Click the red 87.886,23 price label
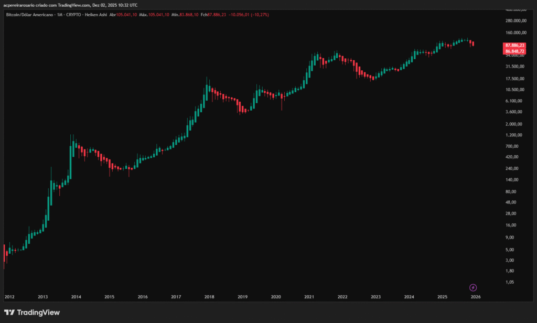 (x=514, y=46)
